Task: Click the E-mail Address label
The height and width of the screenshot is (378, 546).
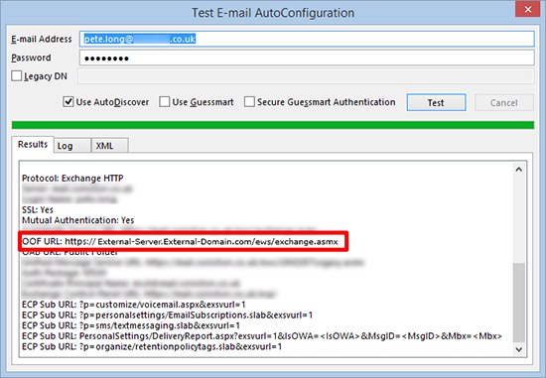Action: pyautogui.click(x=42, y=39)
